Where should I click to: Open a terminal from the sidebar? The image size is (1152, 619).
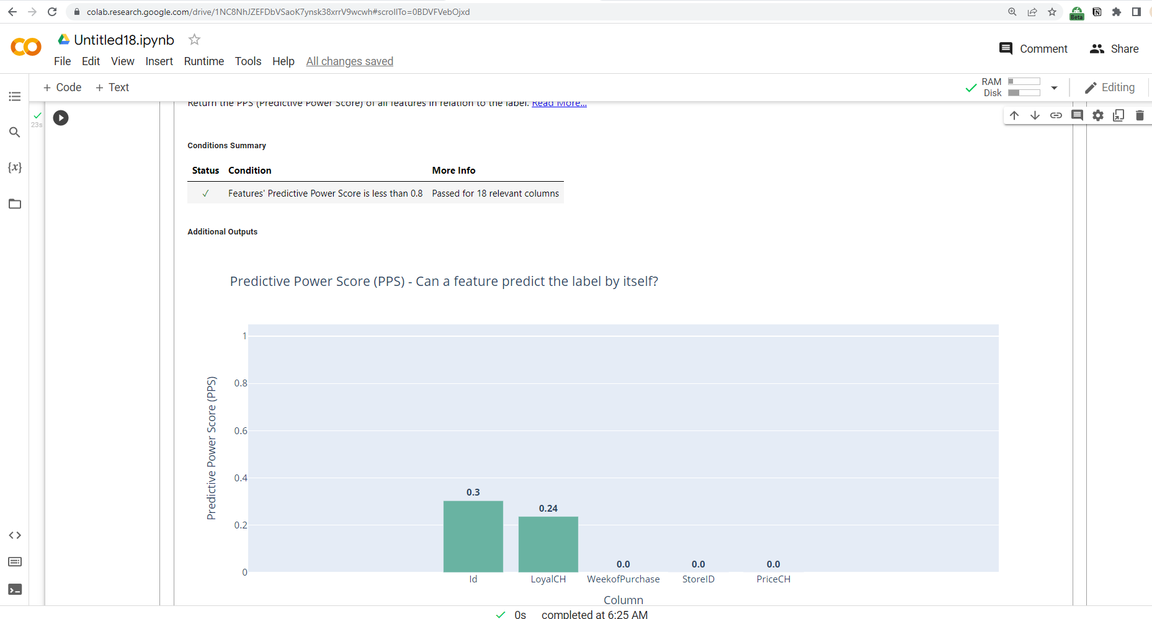tap(15, 589)
